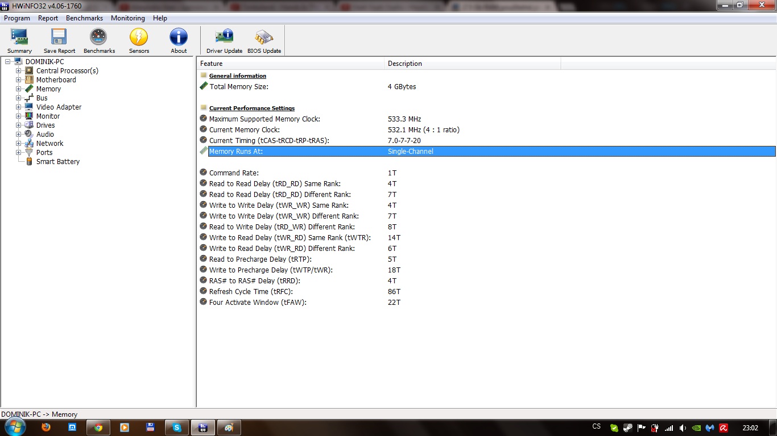Viewport: 777px width, 436px height.
Task: Select RAS# to RAS# Delay (tRRD) row
Action: click(x=487, y=281)
